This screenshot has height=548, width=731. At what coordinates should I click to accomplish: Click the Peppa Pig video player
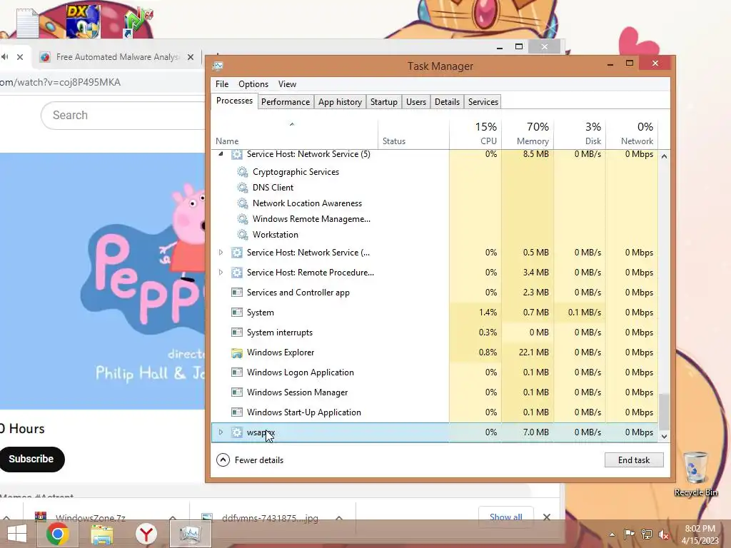[102, 281]
